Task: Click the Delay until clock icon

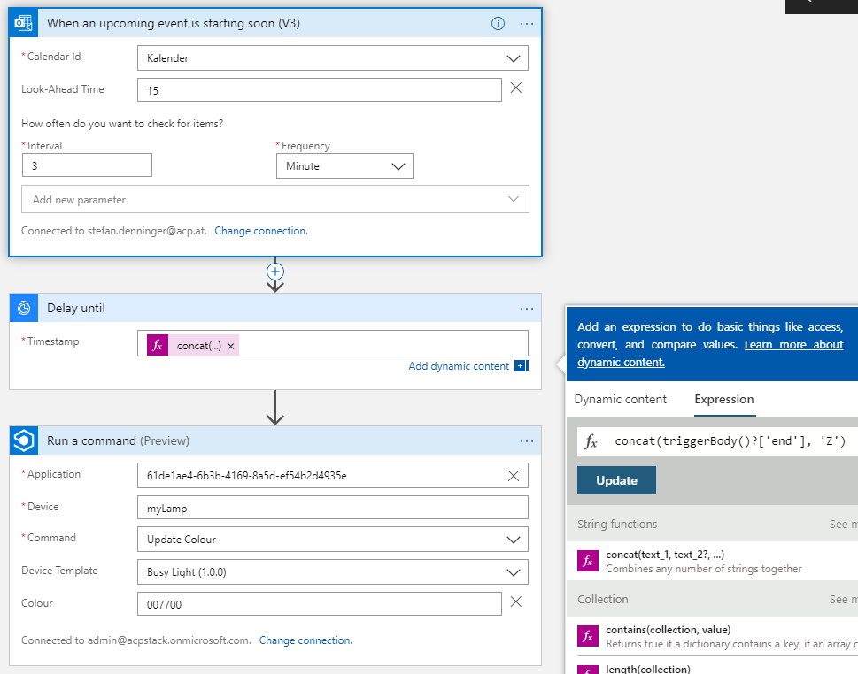Action: (x=24, y=308)
